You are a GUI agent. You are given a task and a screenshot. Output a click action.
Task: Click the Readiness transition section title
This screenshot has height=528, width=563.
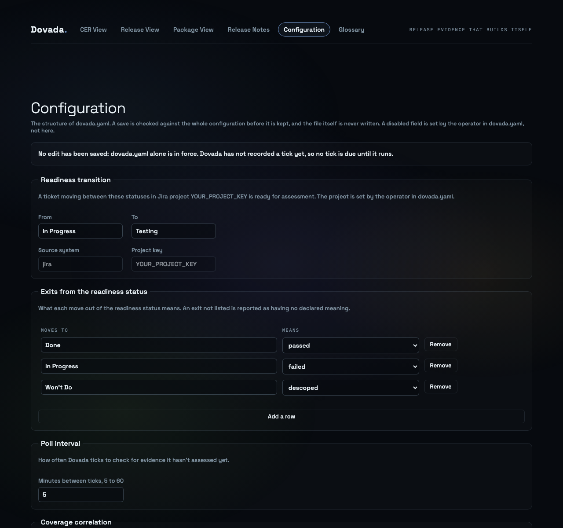(x=76, y=180)
